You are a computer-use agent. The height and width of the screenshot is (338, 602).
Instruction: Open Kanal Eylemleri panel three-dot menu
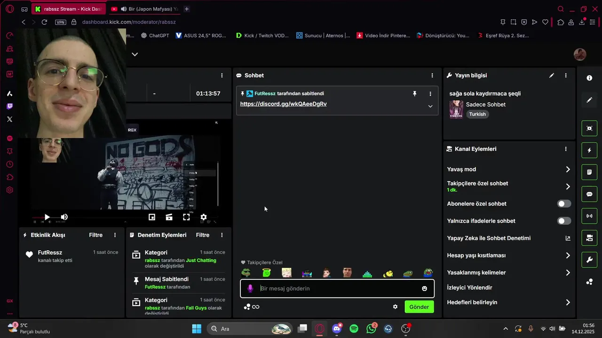[x=566, y=149]
